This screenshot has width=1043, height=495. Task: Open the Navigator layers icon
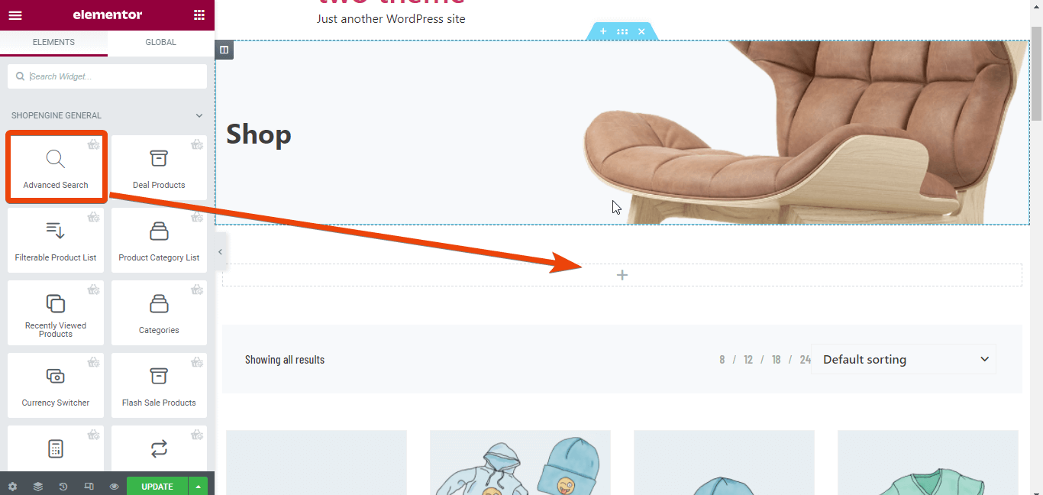pyautogui.click(x=38, y=487)
